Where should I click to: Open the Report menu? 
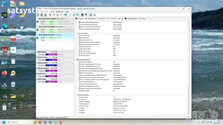(x=52, y=11)
